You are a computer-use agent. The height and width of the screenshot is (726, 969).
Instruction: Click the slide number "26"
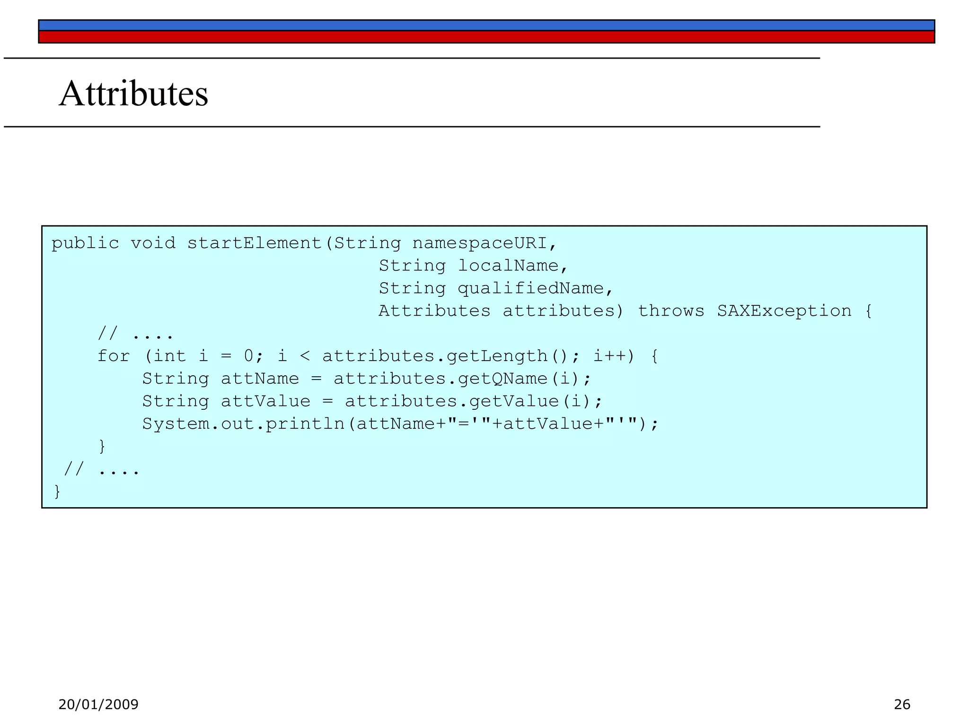click(902, 705)
